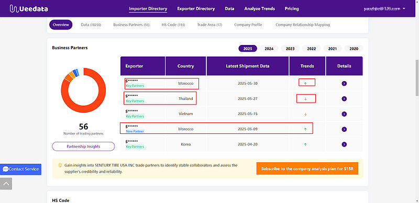Switch to Business Partners (56) tab
This screenshot has width=419, height=203.
coord(131,25)
